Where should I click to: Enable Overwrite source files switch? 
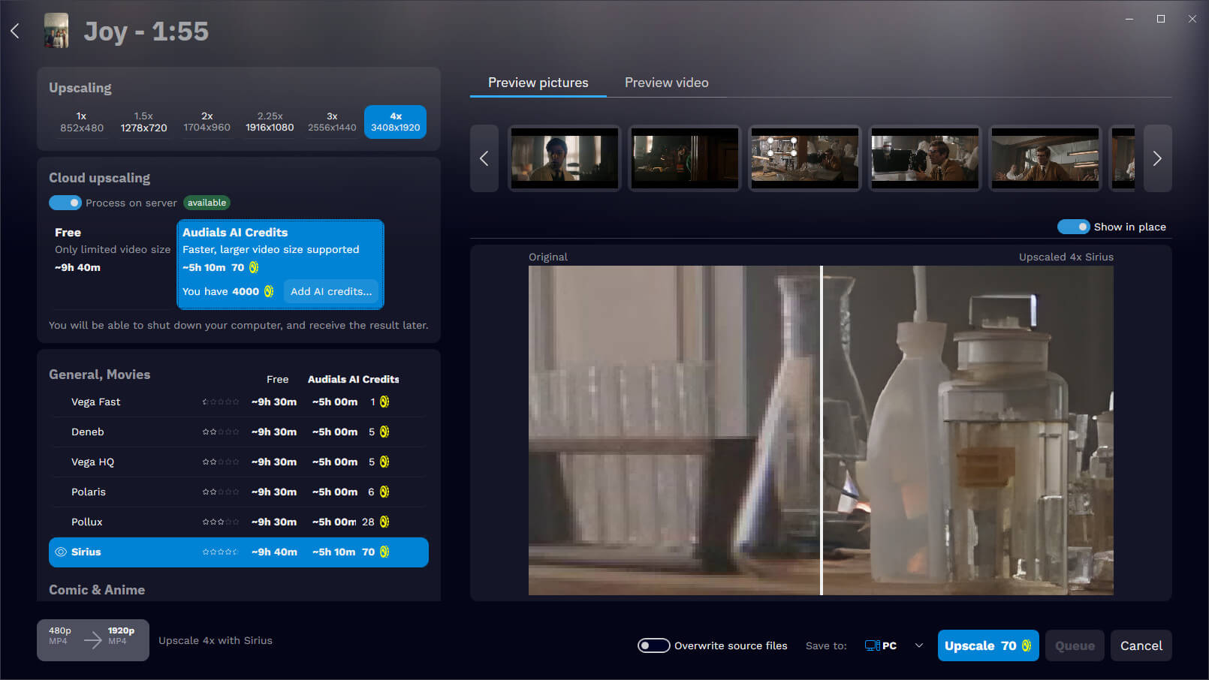pyautogui.click(x=653, y=645)
